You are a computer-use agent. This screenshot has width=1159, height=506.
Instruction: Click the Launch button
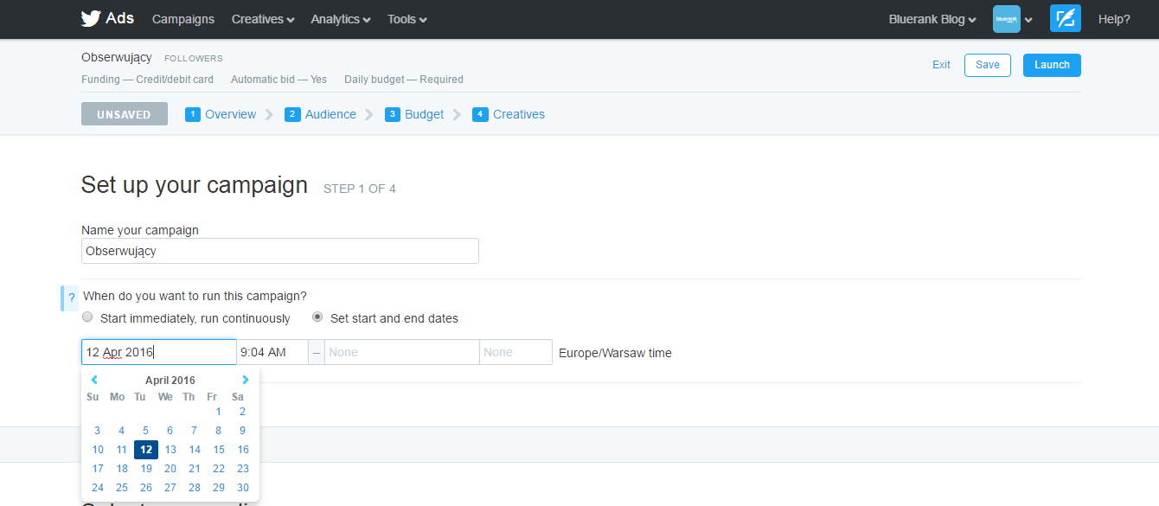tap(1052, 65)
